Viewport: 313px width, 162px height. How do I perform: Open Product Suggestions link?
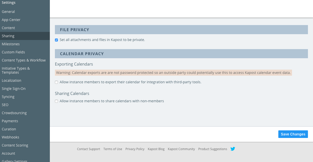(x=213, y=149)
